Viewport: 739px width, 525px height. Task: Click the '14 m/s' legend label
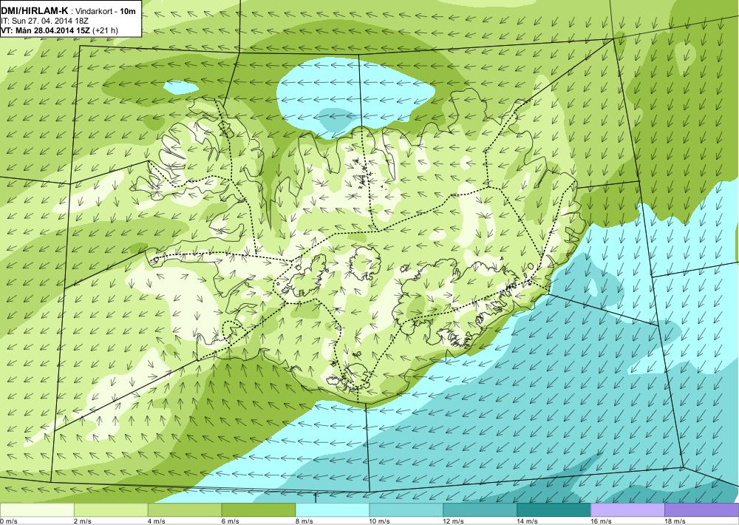(x=528, y=521)
